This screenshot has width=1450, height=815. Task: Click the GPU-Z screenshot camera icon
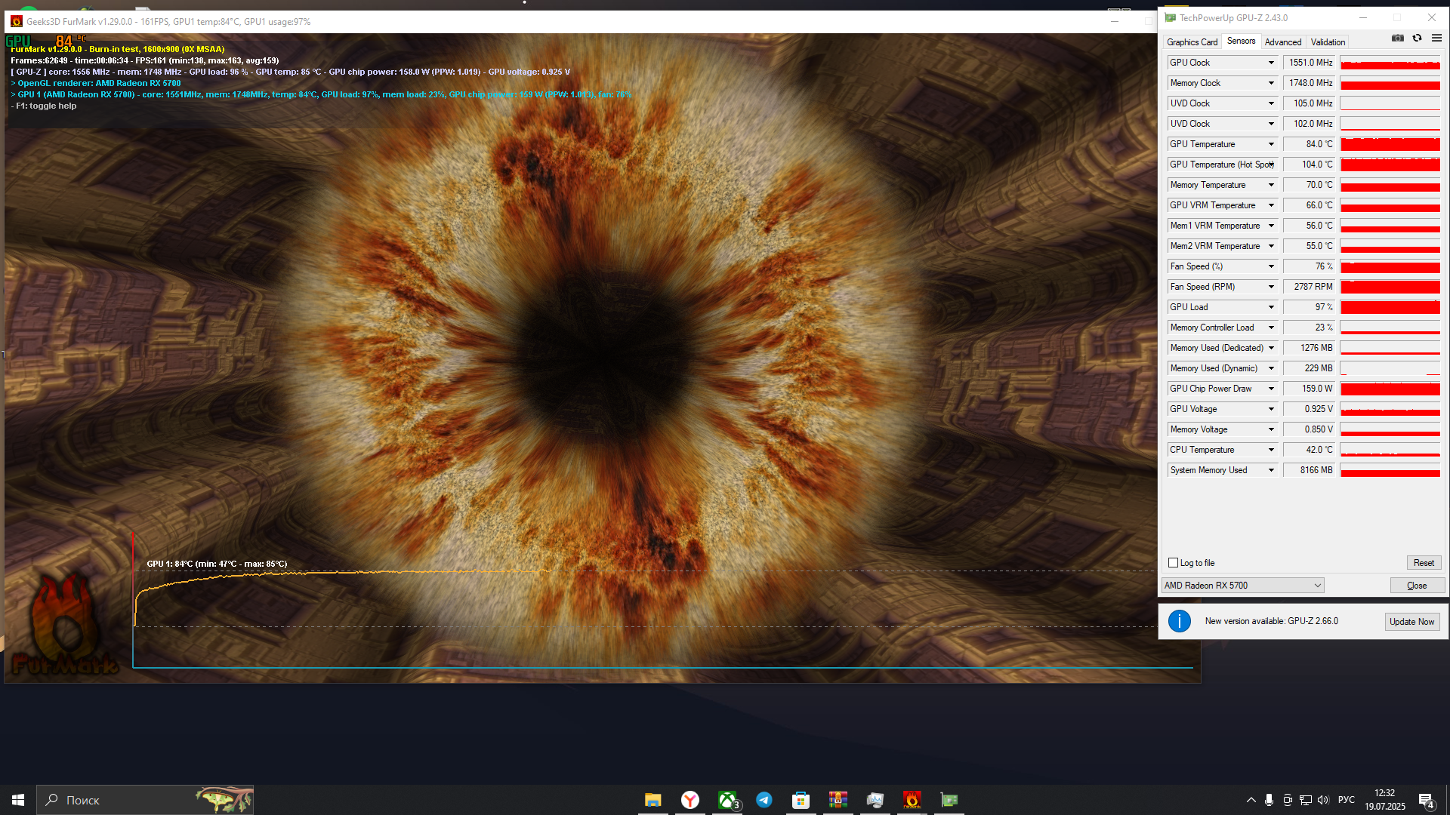click(1398, 38)
